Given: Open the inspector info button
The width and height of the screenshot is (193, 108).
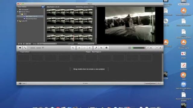Looking at the screenshot, I should [x=106, y=48].
